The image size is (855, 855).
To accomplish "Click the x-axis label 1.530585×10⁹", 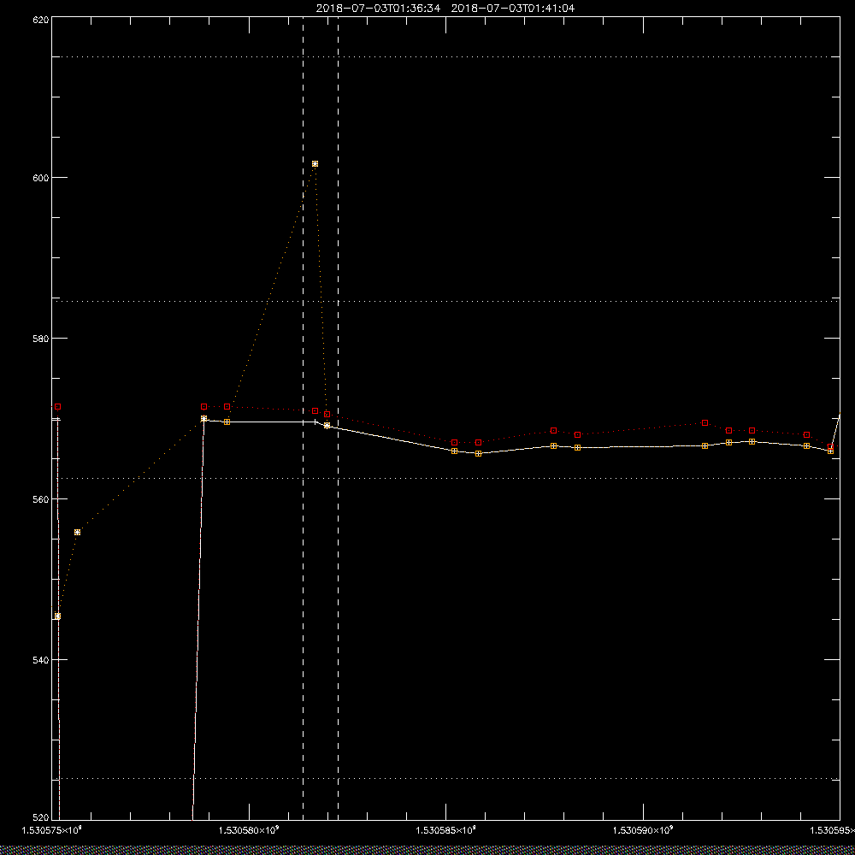I will coord(446,830).
